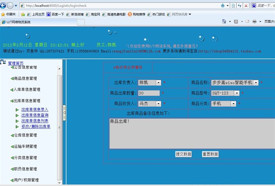Open the 新浪微博 bookmark
275x186 pixels.
pyautogui.click(x=75, y=14)
